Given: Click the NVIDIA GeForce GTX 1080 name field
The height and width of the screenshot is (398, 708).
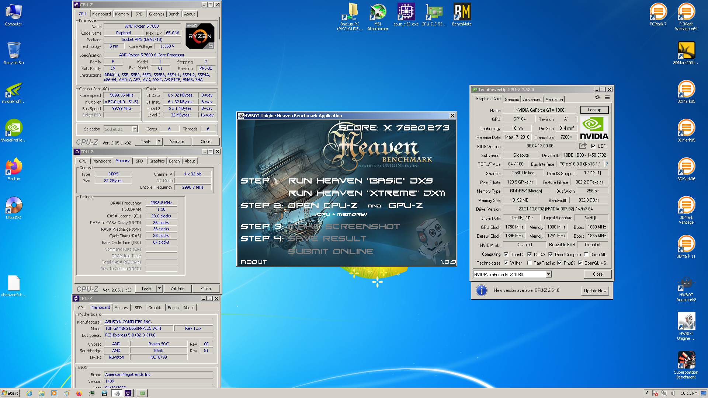Looking at the screenshot, I should coord(539,110).
